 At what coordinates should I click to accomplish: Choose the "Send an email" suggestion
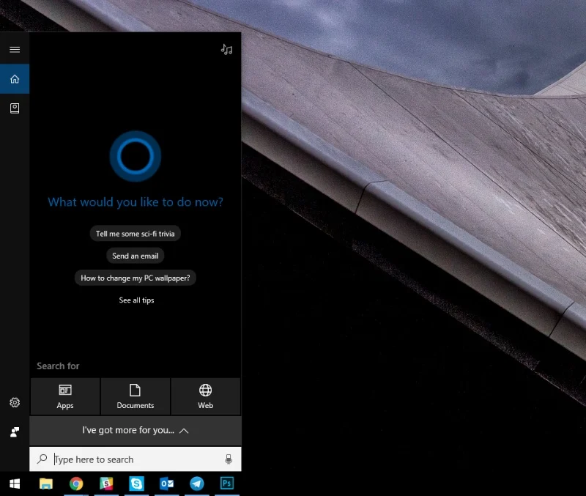pos(136,256)
